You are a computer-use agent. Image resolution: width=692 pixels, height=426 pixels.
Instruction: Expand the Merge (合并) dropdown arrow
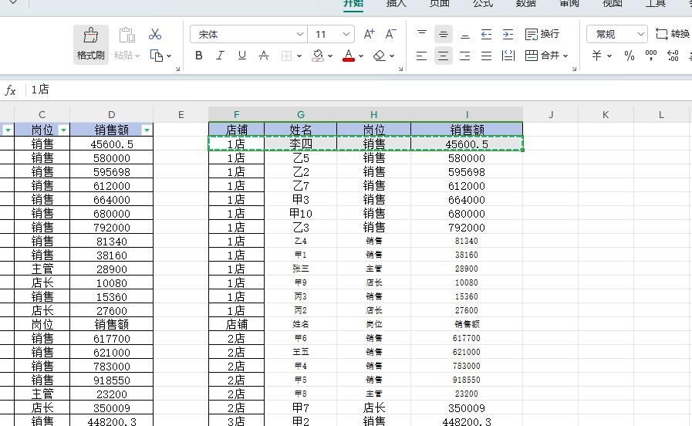(x=565, y=56)
